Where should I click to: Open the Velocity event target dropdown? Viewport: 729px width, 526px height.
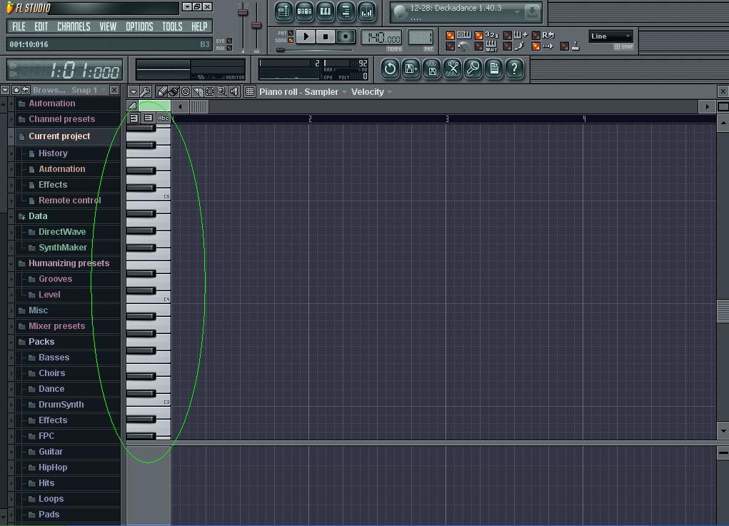click(371, 92)
